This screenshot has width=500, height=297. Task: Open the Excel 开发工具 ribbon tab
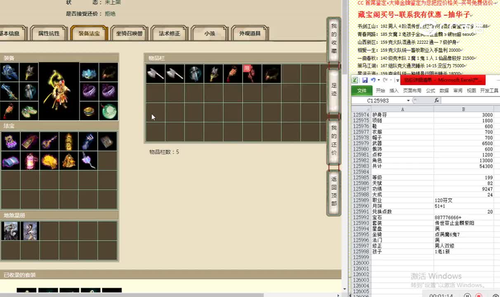click(489, 91)
